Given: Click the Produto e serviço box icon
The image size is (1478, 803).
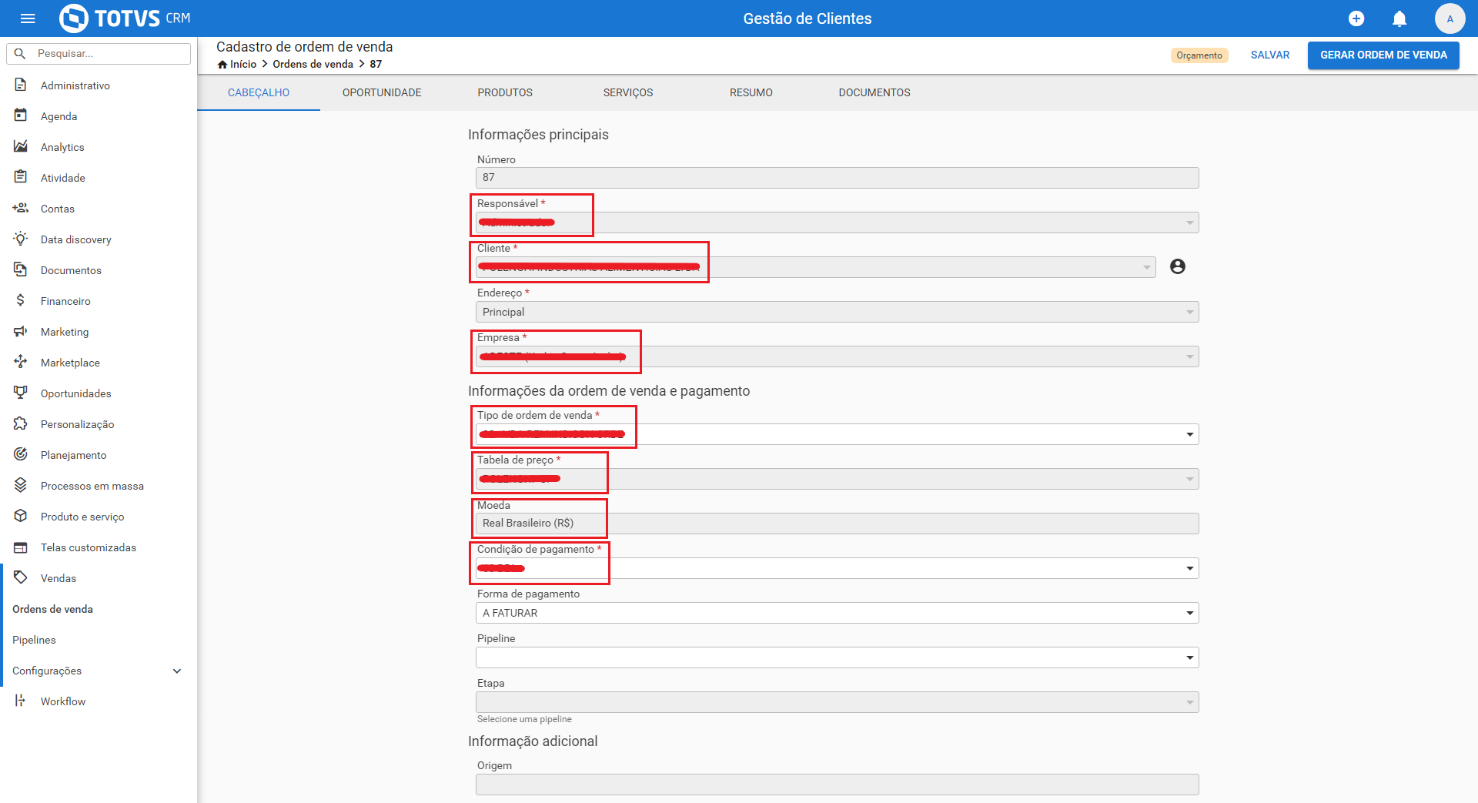Looking at the screenshot, I should coord(21,516).
